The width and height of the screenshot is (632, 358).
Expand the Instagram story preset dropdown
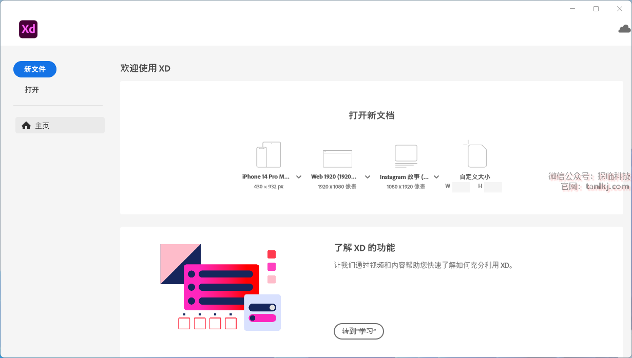pos(436,177)
